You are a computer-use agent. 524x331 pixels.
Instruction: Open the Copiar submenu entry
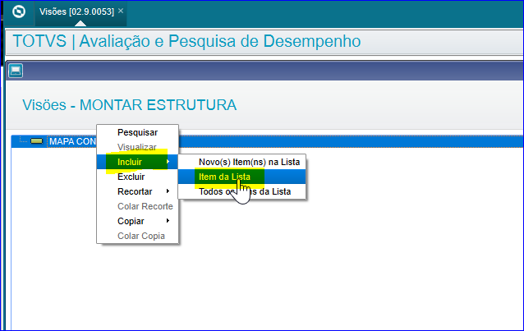(137, 221)
